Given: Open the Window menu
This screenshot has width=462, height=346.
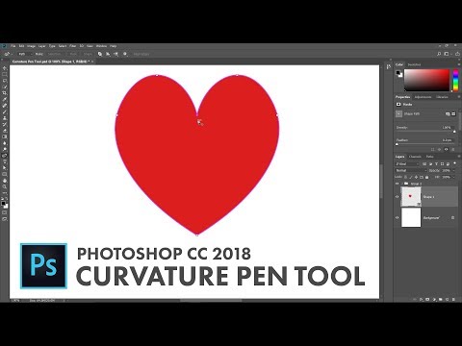Looking at the screenshot, I should (101, 46).
